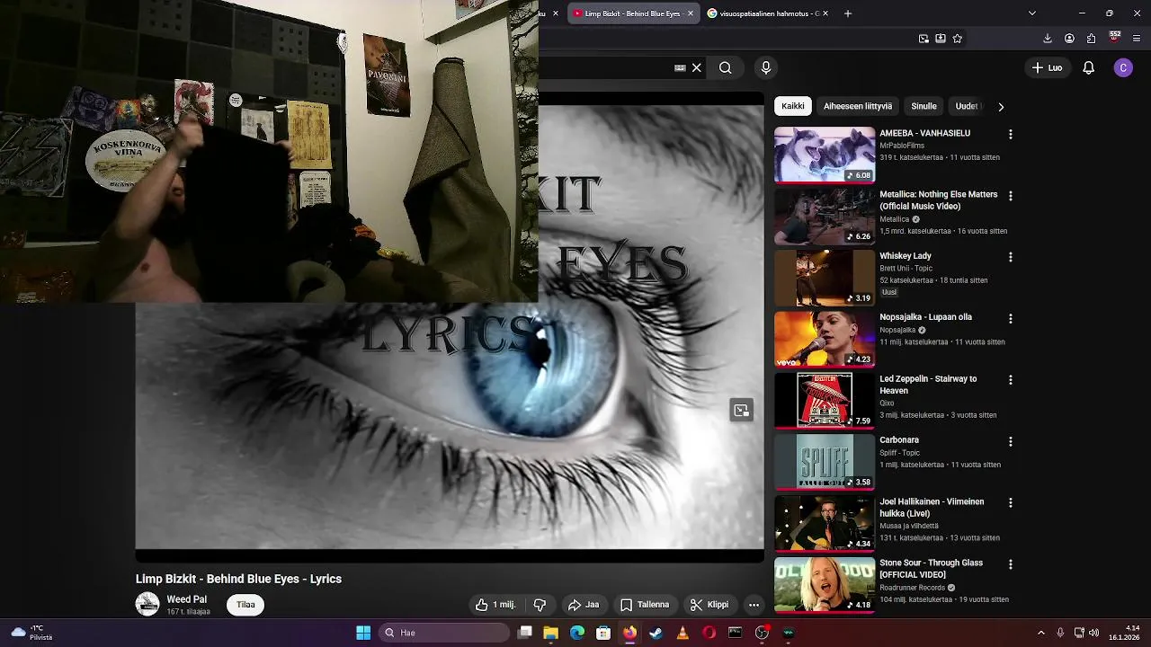Viewport: 1151px width, 647px height.
Task: Select the Aiheeseen liittyvä filter chip
Action: pyautogui.click(x=858, y=106)
